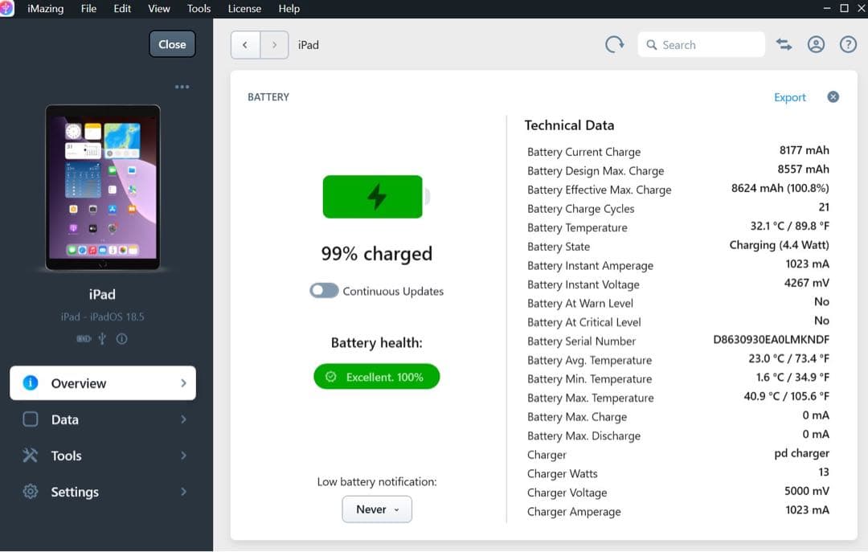The height and width of the screenshot is (552, 868).
Task: Click the USB connection icon
Action: point(102,338)
